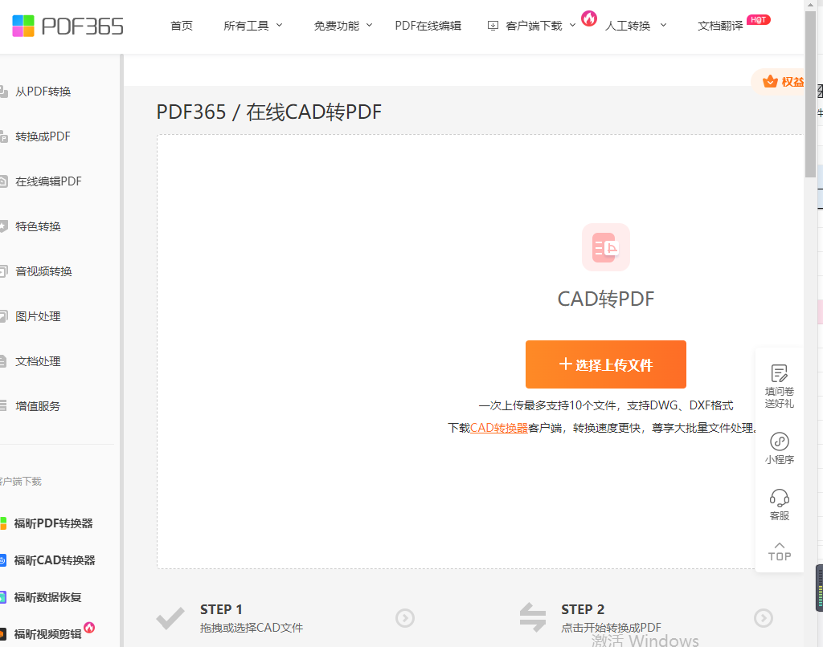The height and width of the screenshot is (647, 823).
Task: Click the 权益 crown badge
Action: 778,82
